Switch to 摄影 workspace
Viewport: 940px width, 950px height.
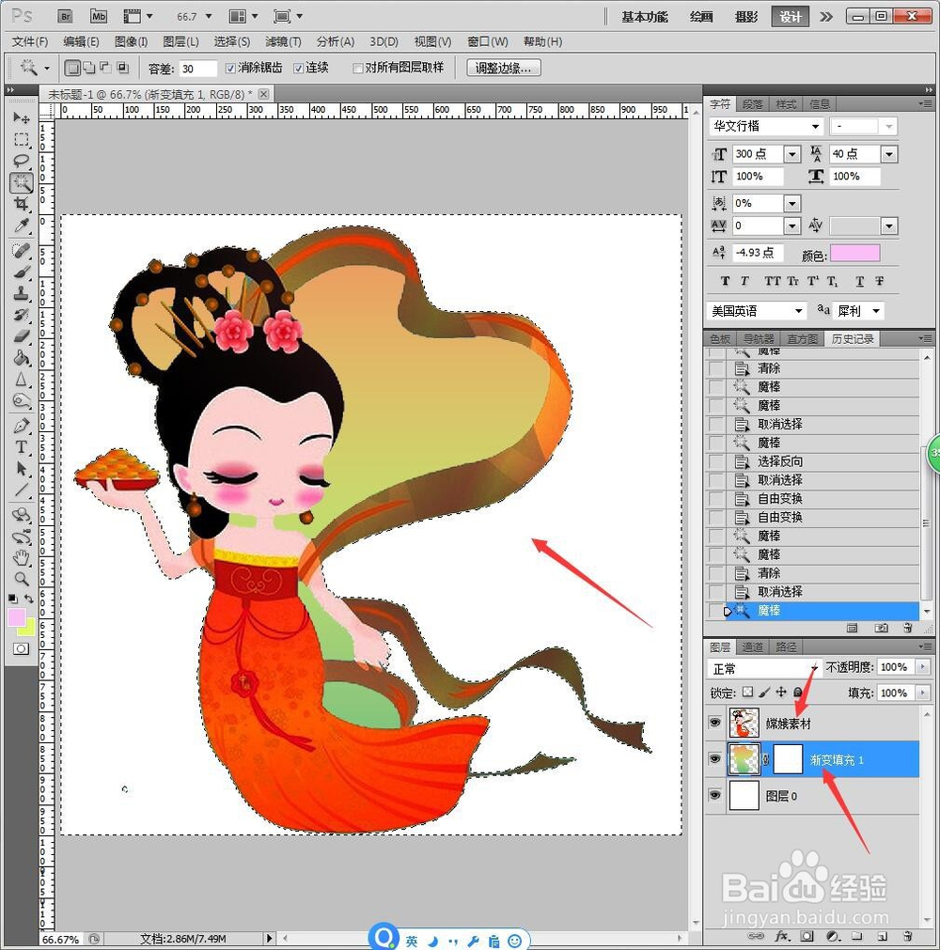tap(746, 17)
